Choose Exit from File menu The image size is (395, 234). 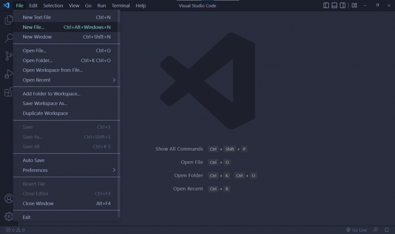tap(66, 217)
